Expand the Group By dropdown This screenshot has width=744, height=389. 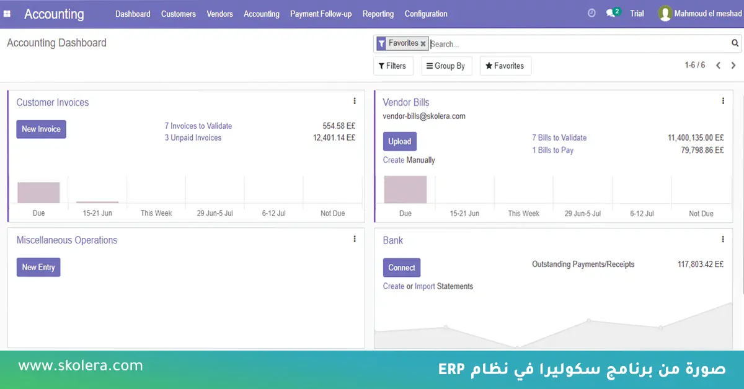pyautogui.click(x=446, y=66)
